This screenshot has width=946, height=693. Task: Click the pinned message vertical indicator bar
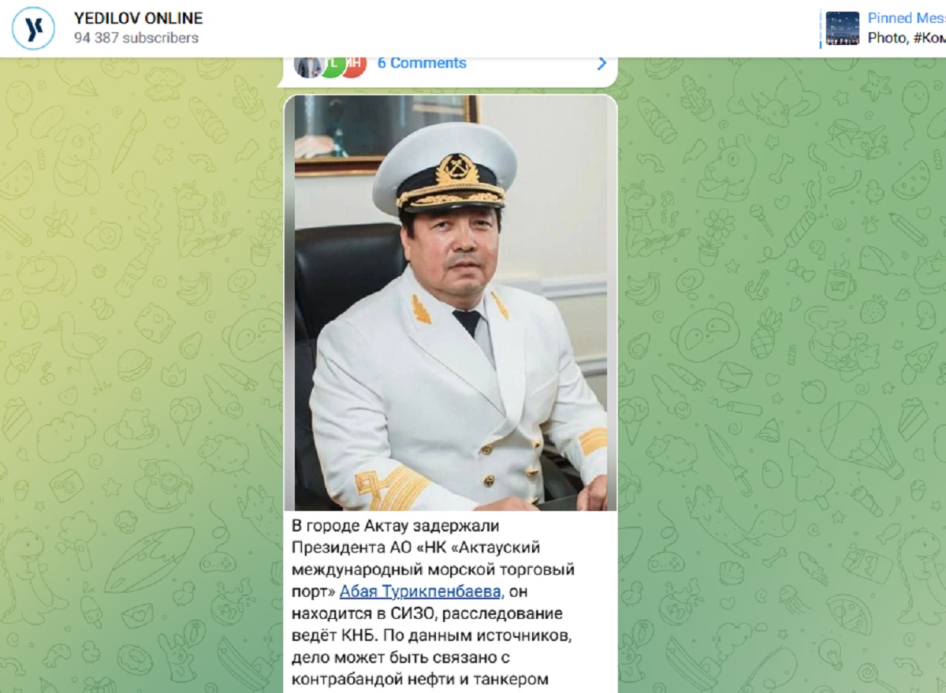tap(821, 28)
